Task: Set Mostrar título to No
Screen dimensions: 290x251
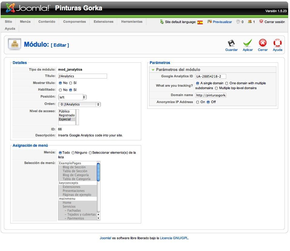Action: pyautogui.click(x=60, y=83)
